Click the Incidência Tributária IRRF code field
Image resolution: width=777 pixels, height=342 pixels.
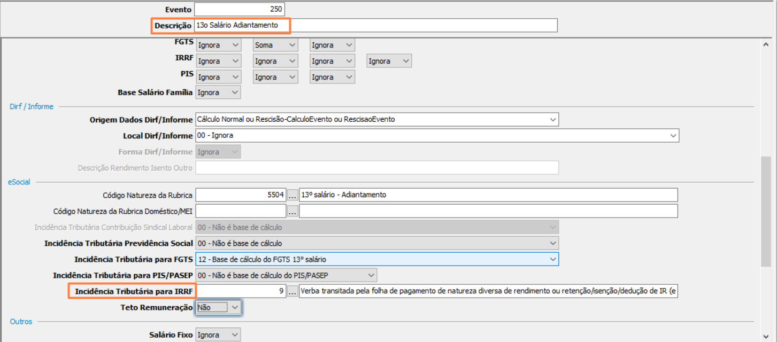[241, 291]
